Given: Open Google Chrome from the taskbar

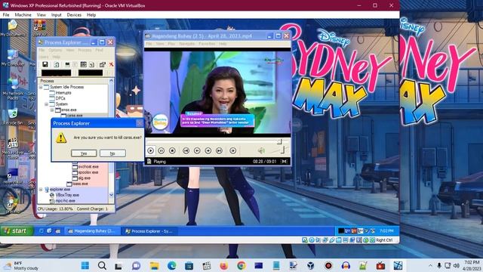Looking at the screenshot, I should point(241,265).
